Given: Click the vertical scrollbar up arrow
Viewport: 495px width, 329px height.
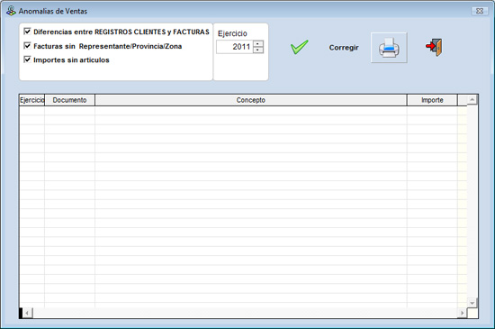Looking at the screenshot, I should tap(472, 100).
